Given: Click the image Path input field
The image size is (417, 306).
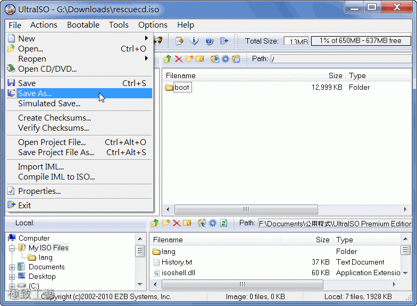Looking at the screenshot, I should [341, 58].
